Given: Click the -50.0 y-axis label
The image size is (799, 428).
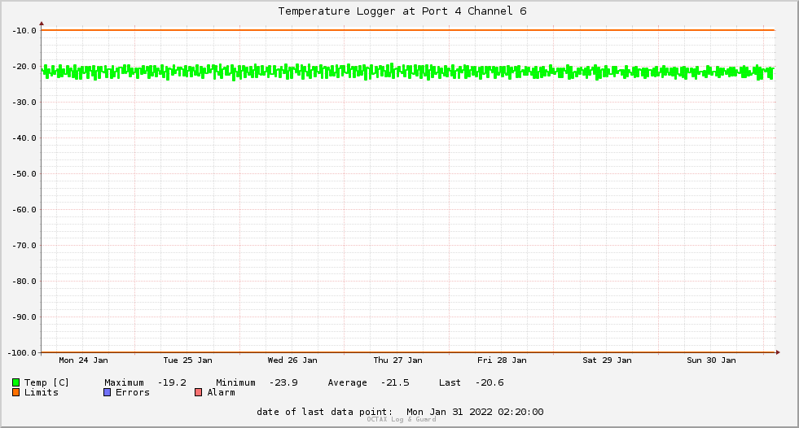Looking at the screenshot, I should coord(24,174).
